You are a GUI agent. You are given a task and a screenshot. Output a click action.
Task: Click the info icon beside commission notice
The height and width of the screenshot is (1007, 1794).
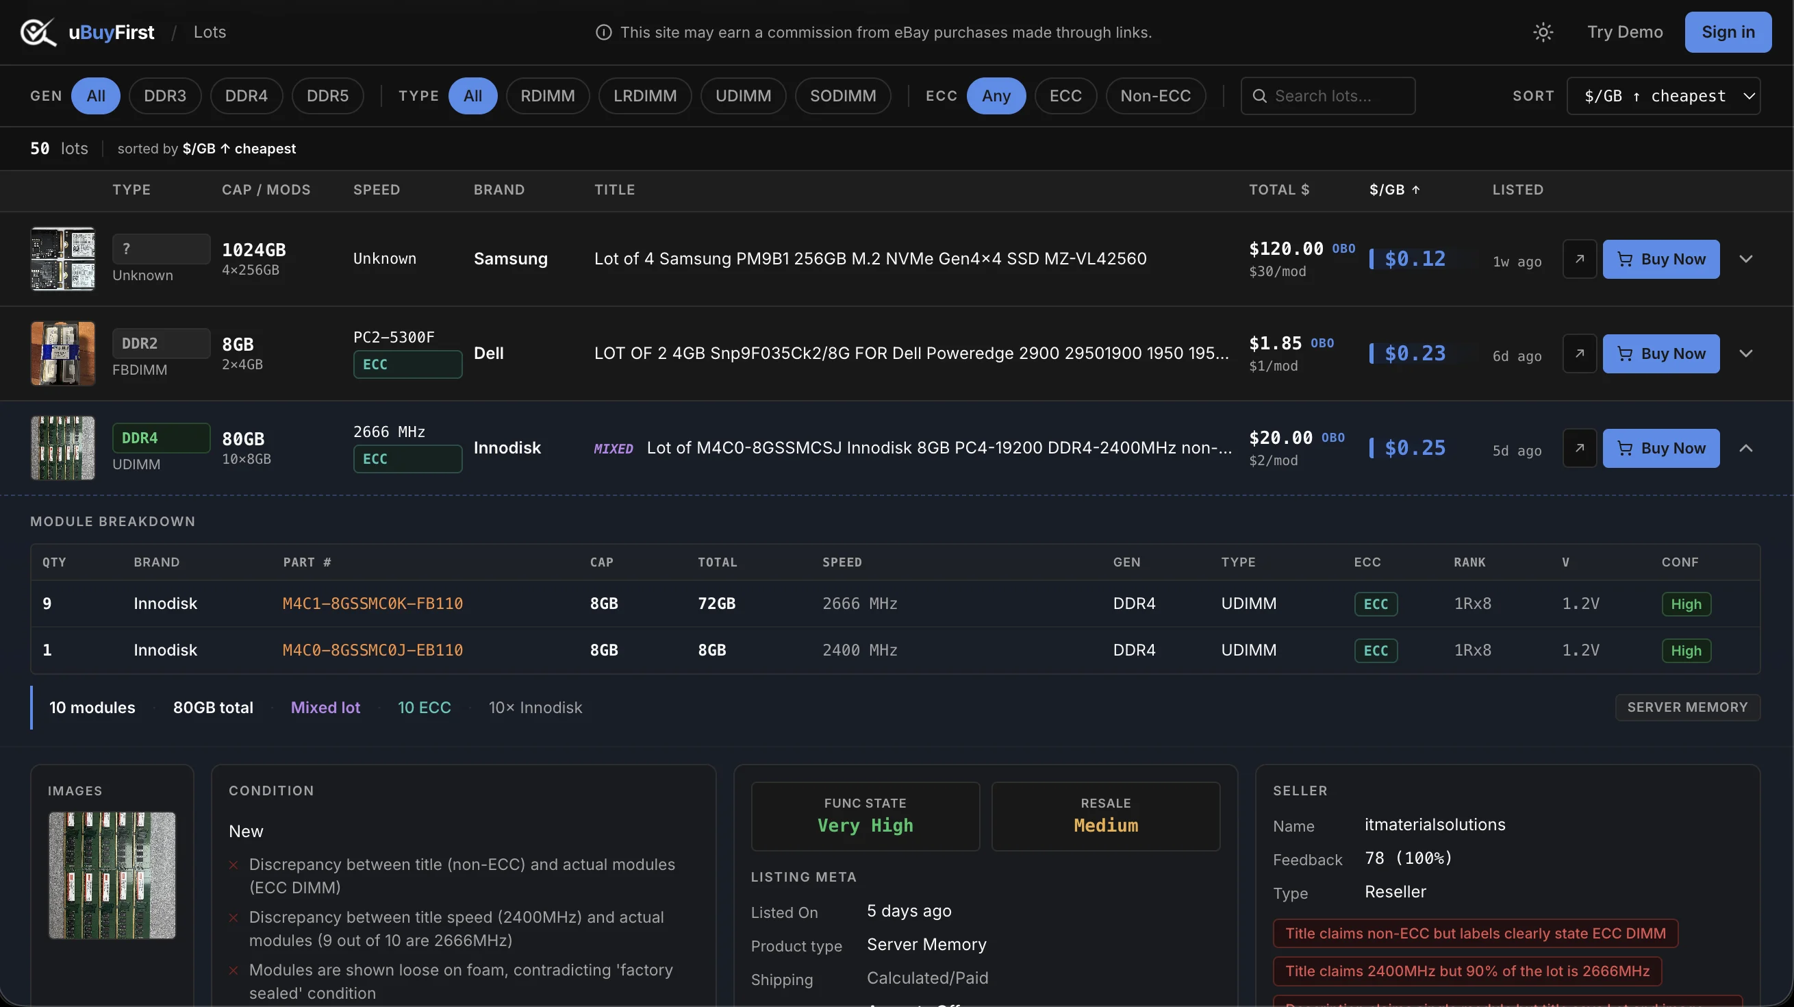point(603,32)
